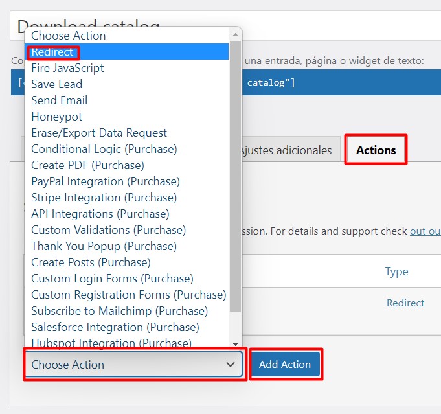This screenshot has height=414, width=441.
Task: Pick Stripe Integration (Purchase) option
Action: [x=104, y=198]
